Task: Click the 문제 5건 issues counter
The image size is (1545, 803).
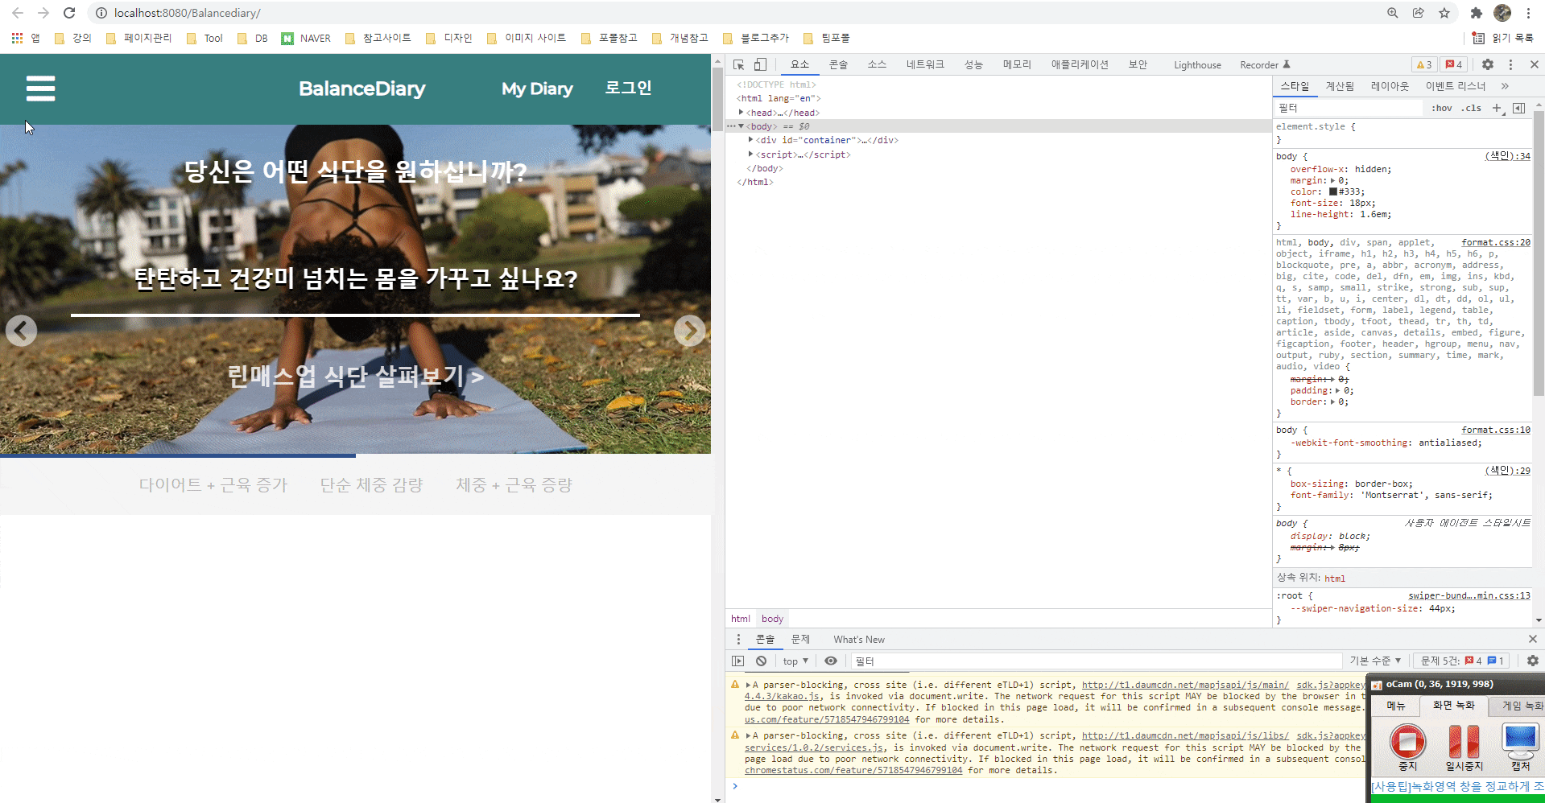Action: (x=1462, y=661)
